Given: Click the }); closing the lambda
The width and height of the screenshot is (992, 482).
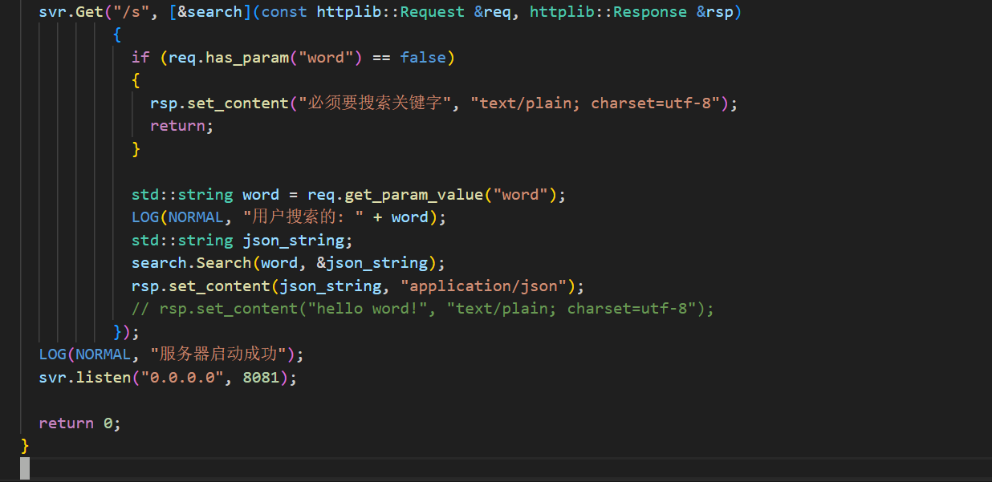Looking at the screenshot, I should pyautogui.click(x=127, y=331).
